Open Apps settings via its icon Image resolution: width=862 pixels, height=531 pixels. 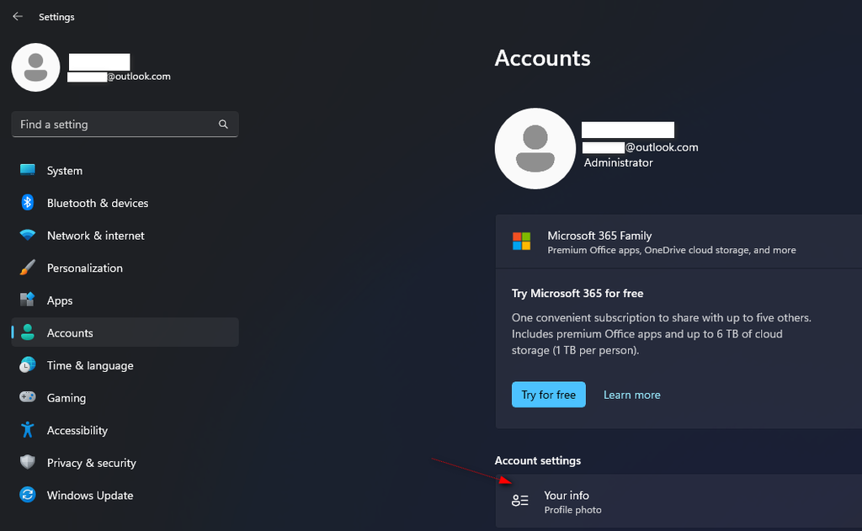[27, 300]
